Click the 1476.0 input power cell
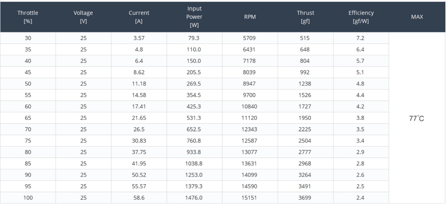447x205 pixels. coord(194,198)
